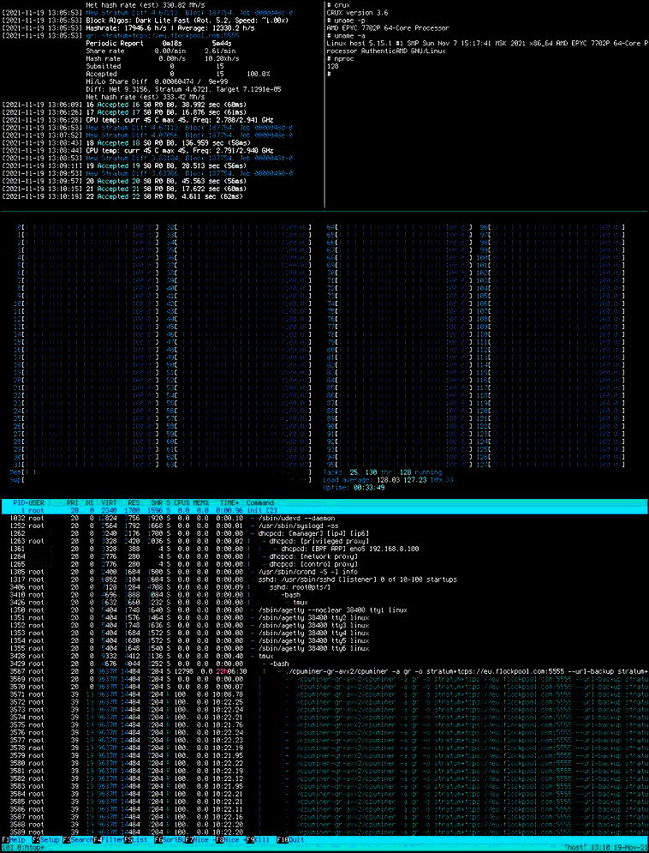The image size is (649, 853).
Task: Click the Periodic Report heading
Action: (115, 43)
